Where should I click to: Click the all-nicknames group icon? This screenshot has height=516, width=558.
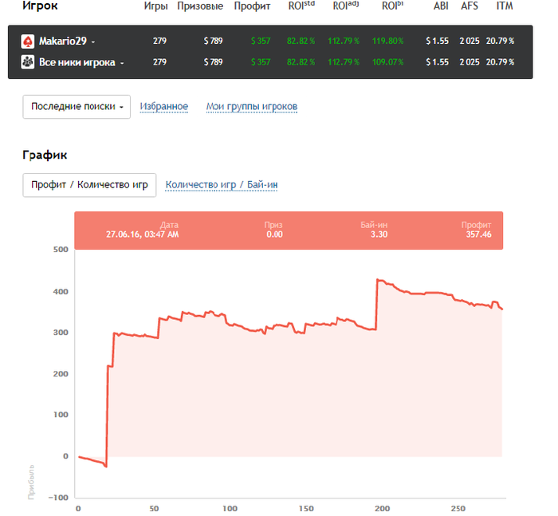point(28,62)
